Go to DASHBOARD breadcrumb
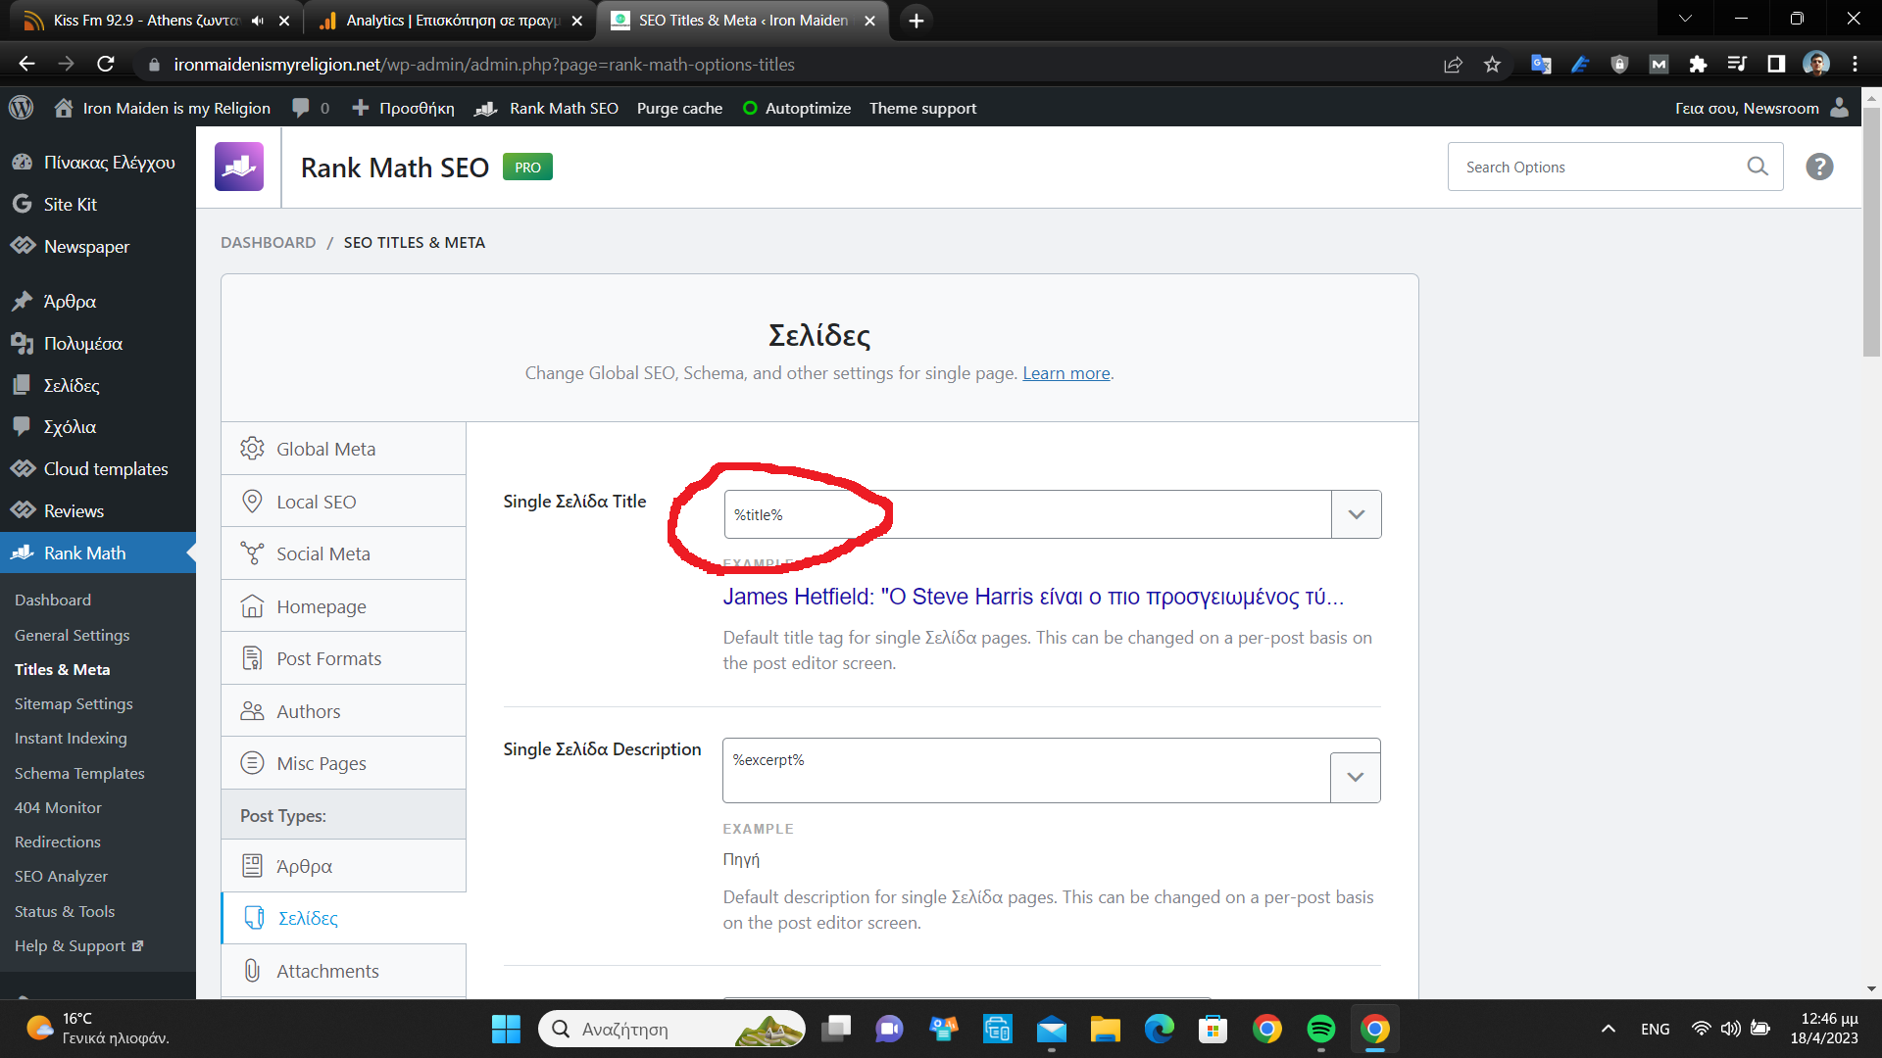This screenshot has height=1058, width=1882. [268, 242]
